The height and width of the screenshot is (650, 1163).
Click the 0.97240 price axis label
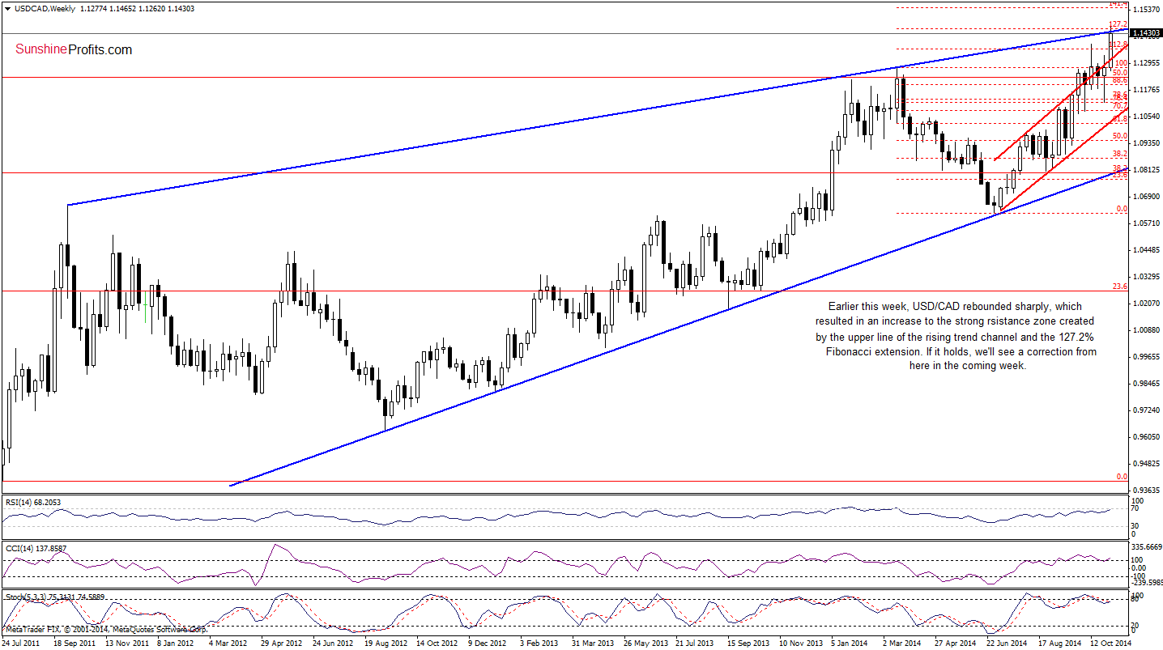(x=1145, y=410)
